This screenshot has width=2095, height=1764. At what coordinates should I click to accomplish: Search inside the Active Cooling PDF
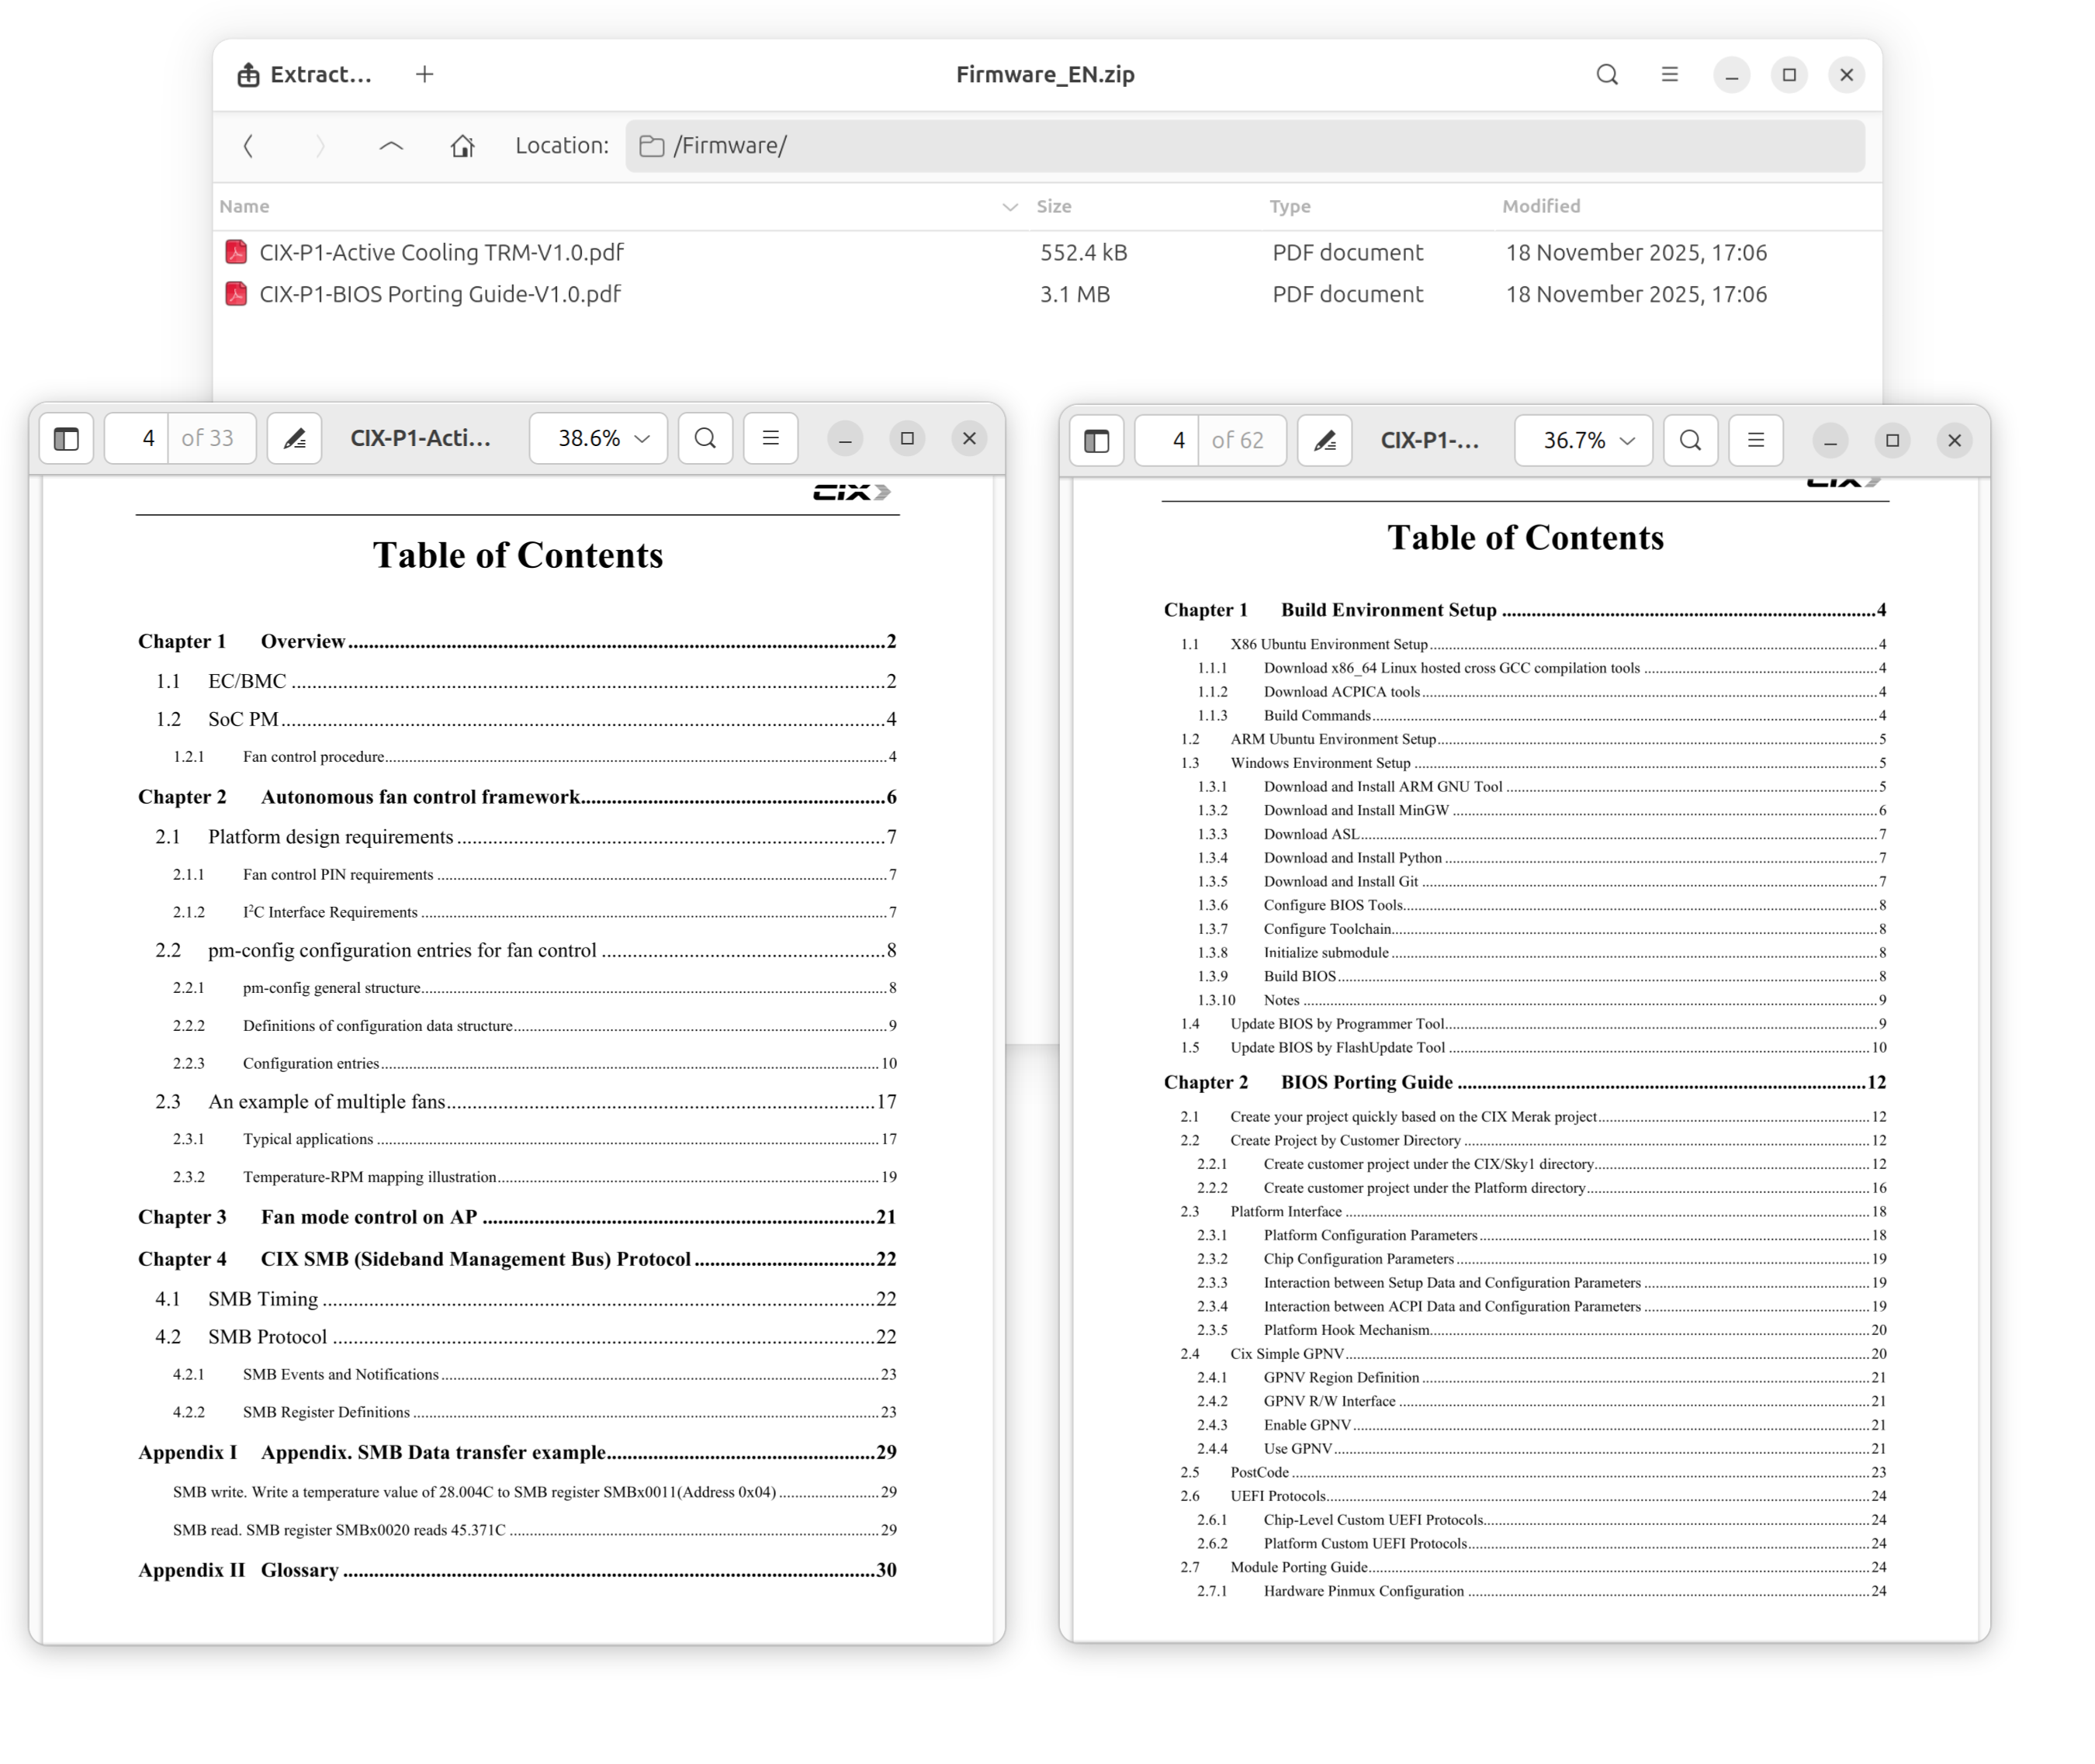tap(705, 439)
